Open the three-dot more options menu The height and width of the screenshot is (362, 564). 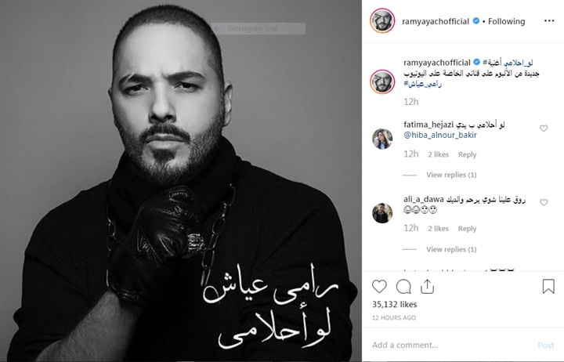[549, 21]
